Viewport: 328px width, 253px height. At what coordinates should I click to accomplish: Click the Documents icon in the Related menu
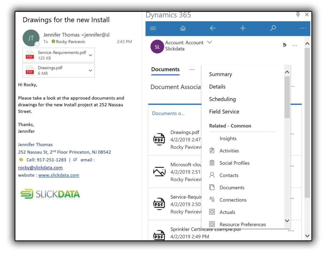(x=212, y=187)
